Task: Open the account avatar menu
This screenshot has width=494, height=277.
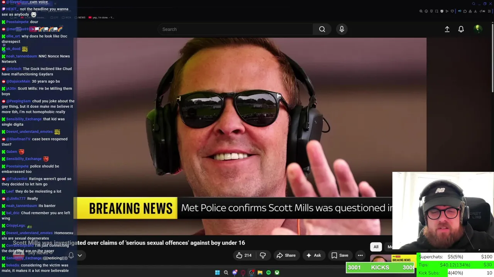Action: point(478,29)
